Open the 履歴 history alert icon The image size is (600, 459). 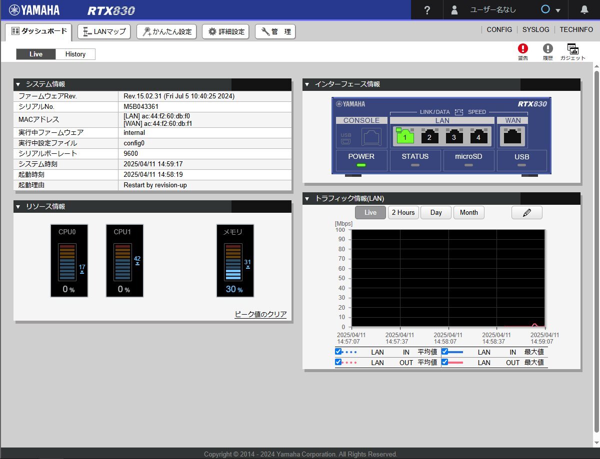pos(548,51)
